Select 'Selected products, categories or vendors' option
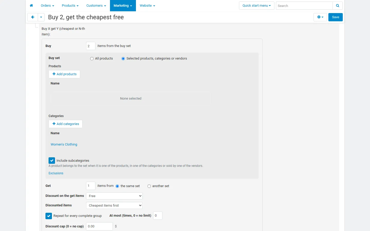 coord(123,59)
